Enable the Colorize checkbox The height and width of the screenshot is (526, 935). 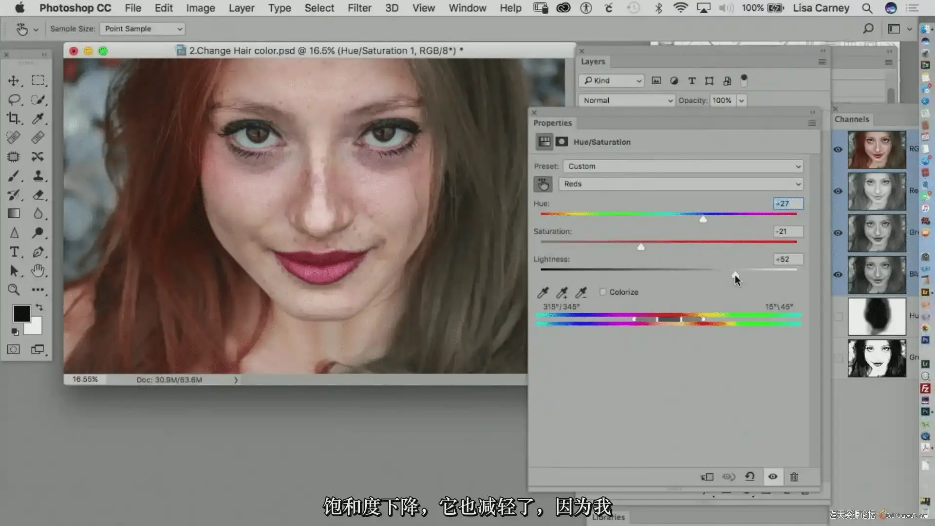[x=603, y=292]
